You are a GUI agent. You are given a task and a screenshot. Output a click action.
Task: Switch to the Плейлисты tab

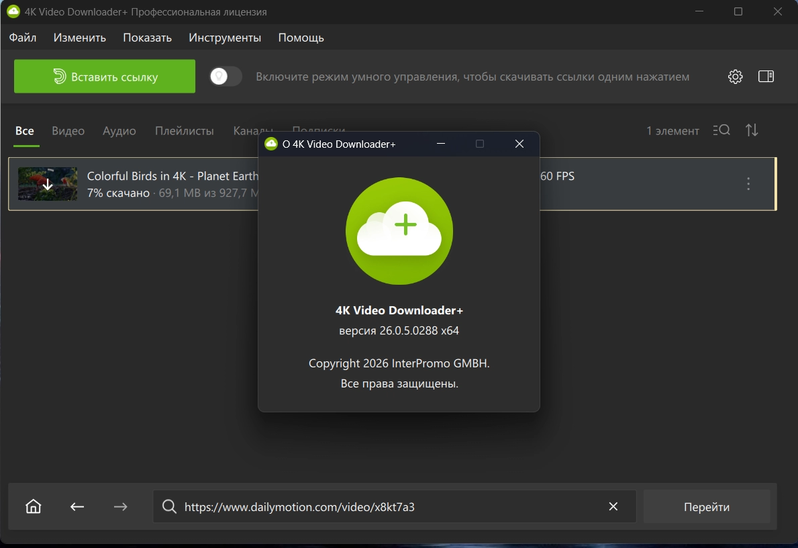pyautogui.click(x=185, y=131)
